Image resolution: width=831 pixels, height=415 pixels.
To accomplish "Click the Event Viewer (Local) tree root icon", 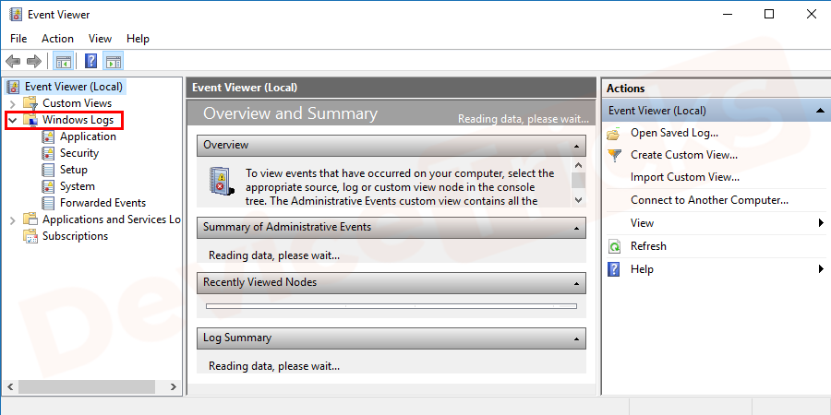I will point(14,87).
